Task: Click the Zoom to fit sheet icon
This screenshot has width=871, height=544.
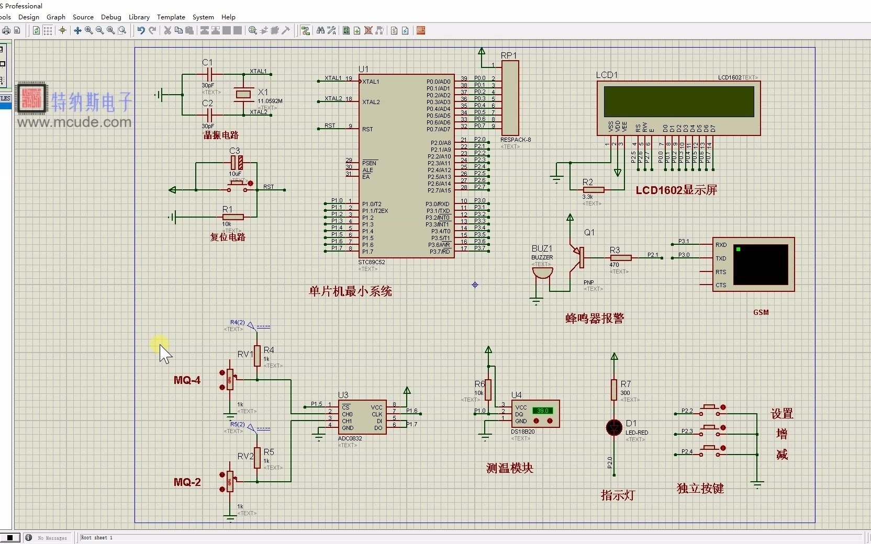Action: 110,30
